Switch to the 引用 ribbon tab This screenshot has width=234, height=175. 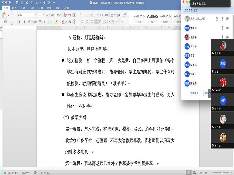[40, 8]
